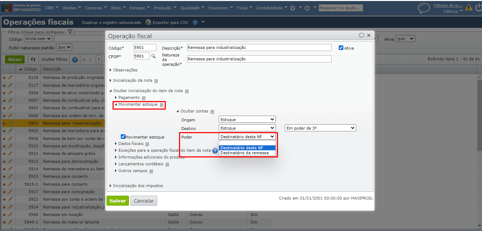Image resolution: width=482 pixels, height=231 pixels.
Task: Open the settings gear menu
Action: [x=293, y=8]
